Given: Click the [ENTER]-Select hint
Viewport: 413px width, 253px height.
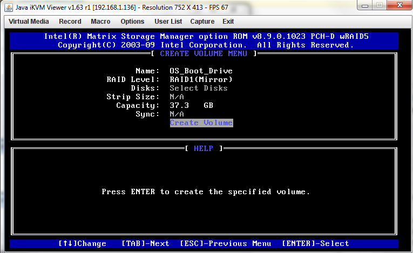Looking at the screenshot, I should [315, 243].
